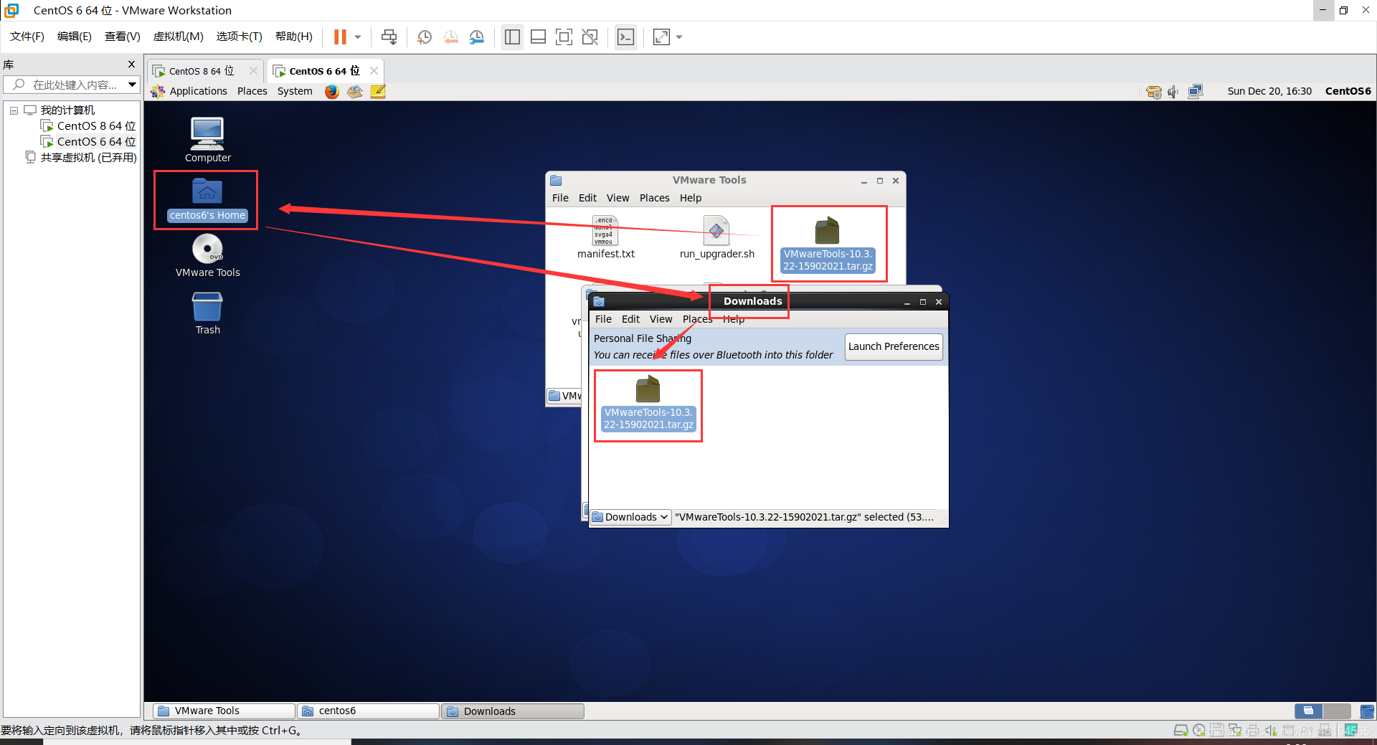
Task: Open the 选项卡(T) menu
Action: click(x=240, y=37)
